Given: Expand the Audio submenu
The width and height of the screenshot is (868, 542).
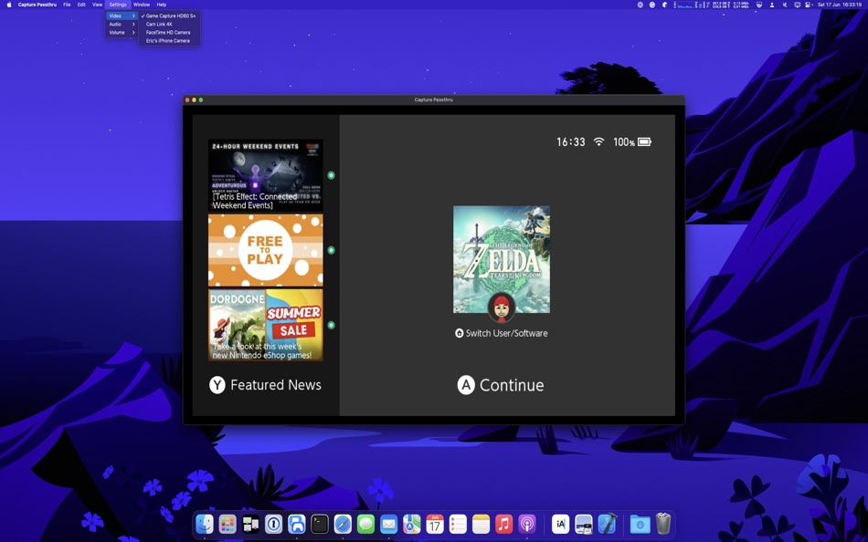Looking at the screenshot, I should coord(122,25).
